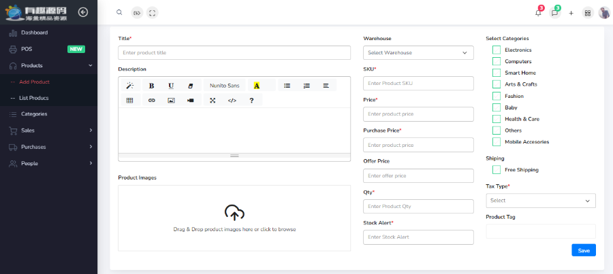Click the magic wand style icon

tap(130, 86)
